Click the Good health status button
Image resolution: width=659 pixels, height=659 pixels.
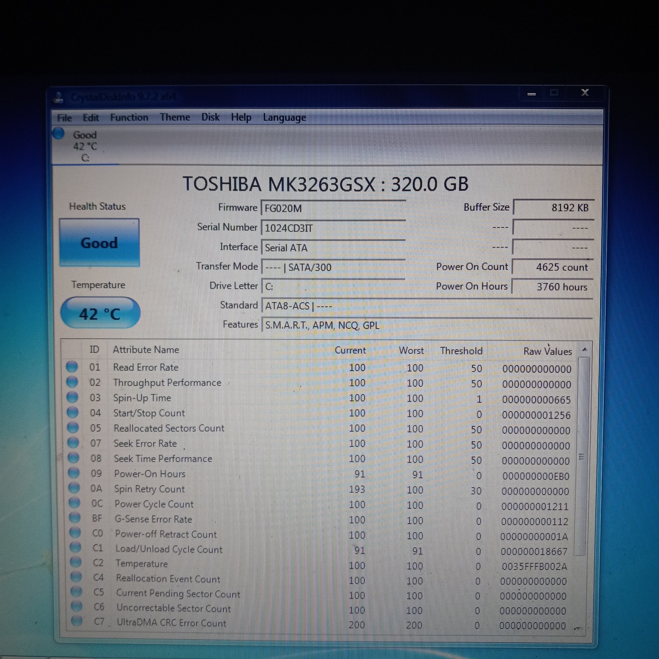[99, 243]
